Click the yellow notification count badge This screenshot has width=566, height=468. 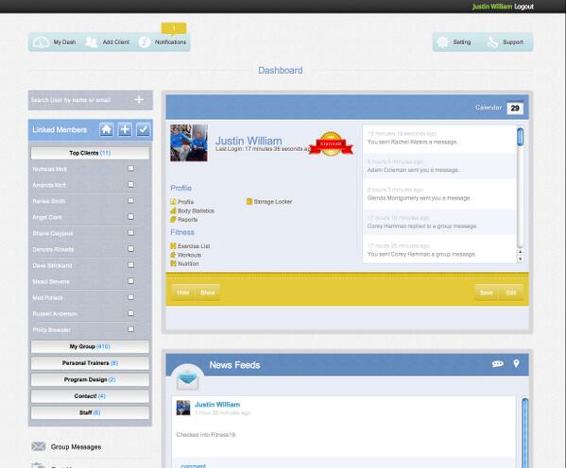[174, 28]
